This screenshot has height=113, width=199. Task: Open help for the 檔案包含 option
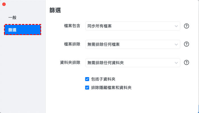pyautogui.click(x=187, y=26)
